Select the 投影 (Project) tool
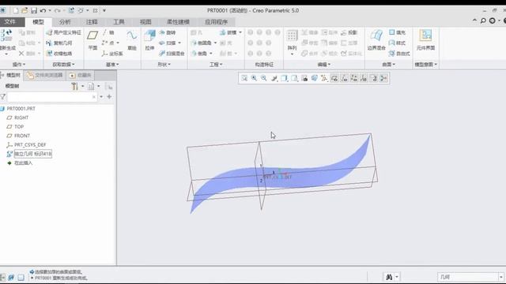Screen dimensions: 506x284 coord(349,32)
